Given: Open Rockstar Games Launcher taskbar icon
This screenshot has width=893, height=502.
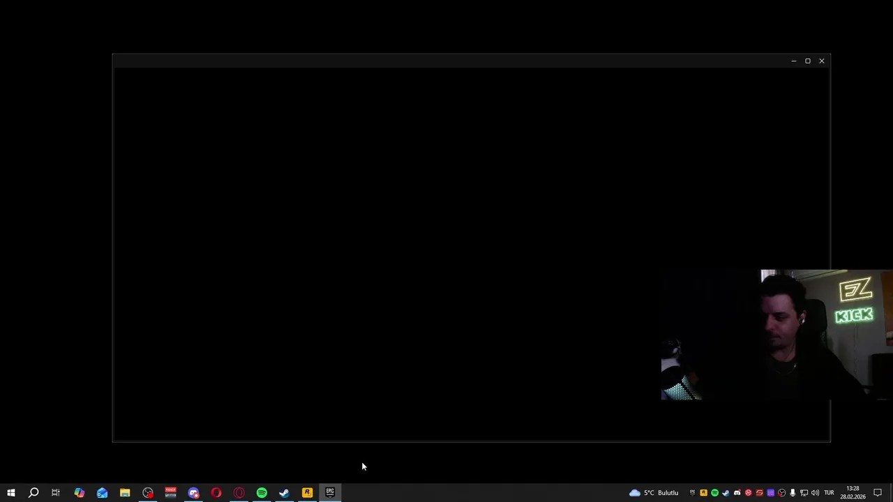Looking at the screenshot, I should 307,493.
